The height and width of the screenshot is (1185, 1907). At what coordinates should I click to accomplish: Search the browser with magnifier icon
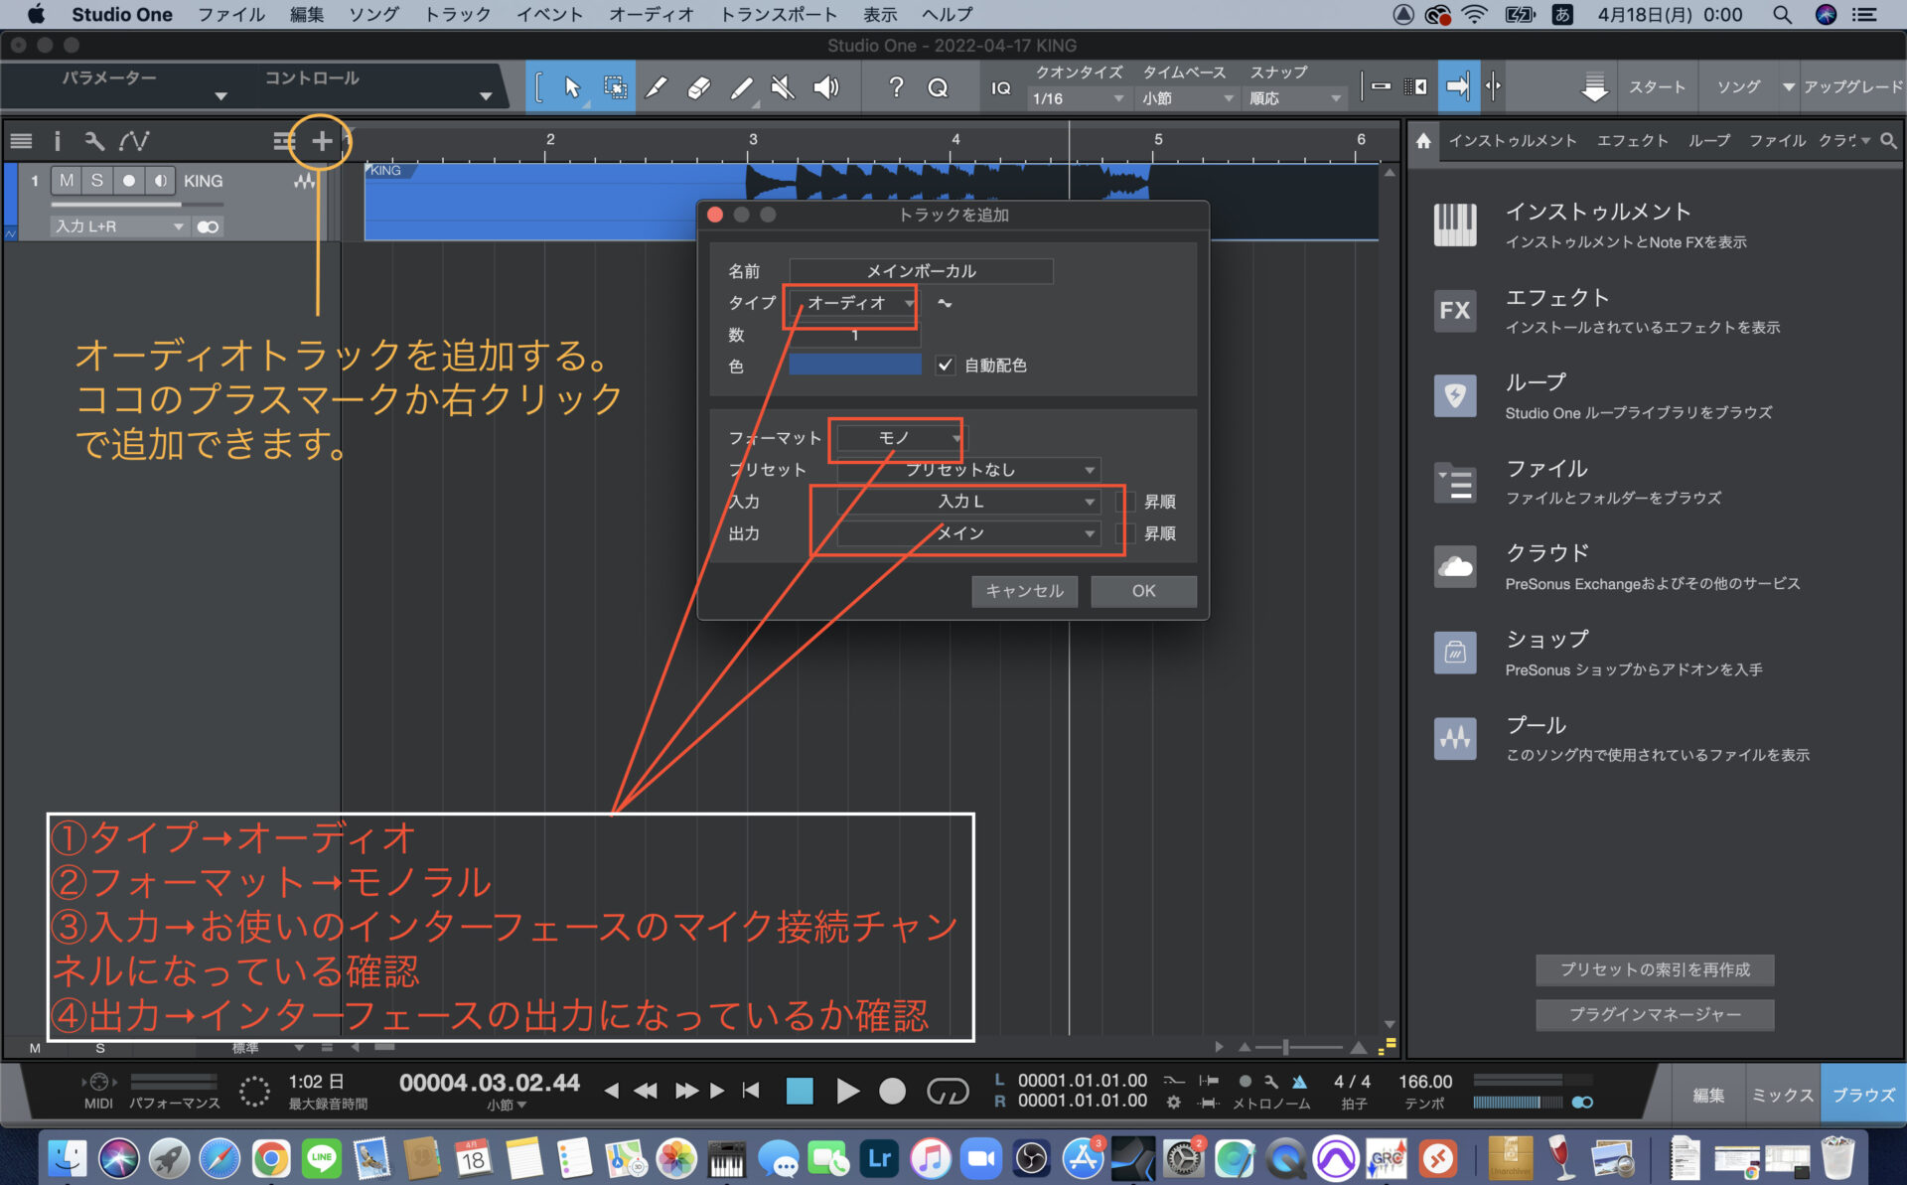click(x=1888, y=141)
